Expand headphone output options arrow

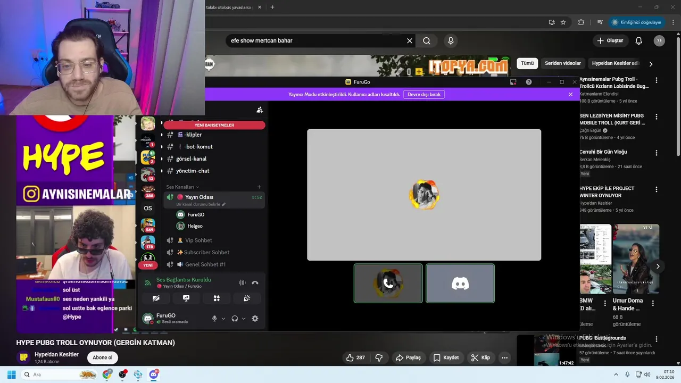coord(244,319)
